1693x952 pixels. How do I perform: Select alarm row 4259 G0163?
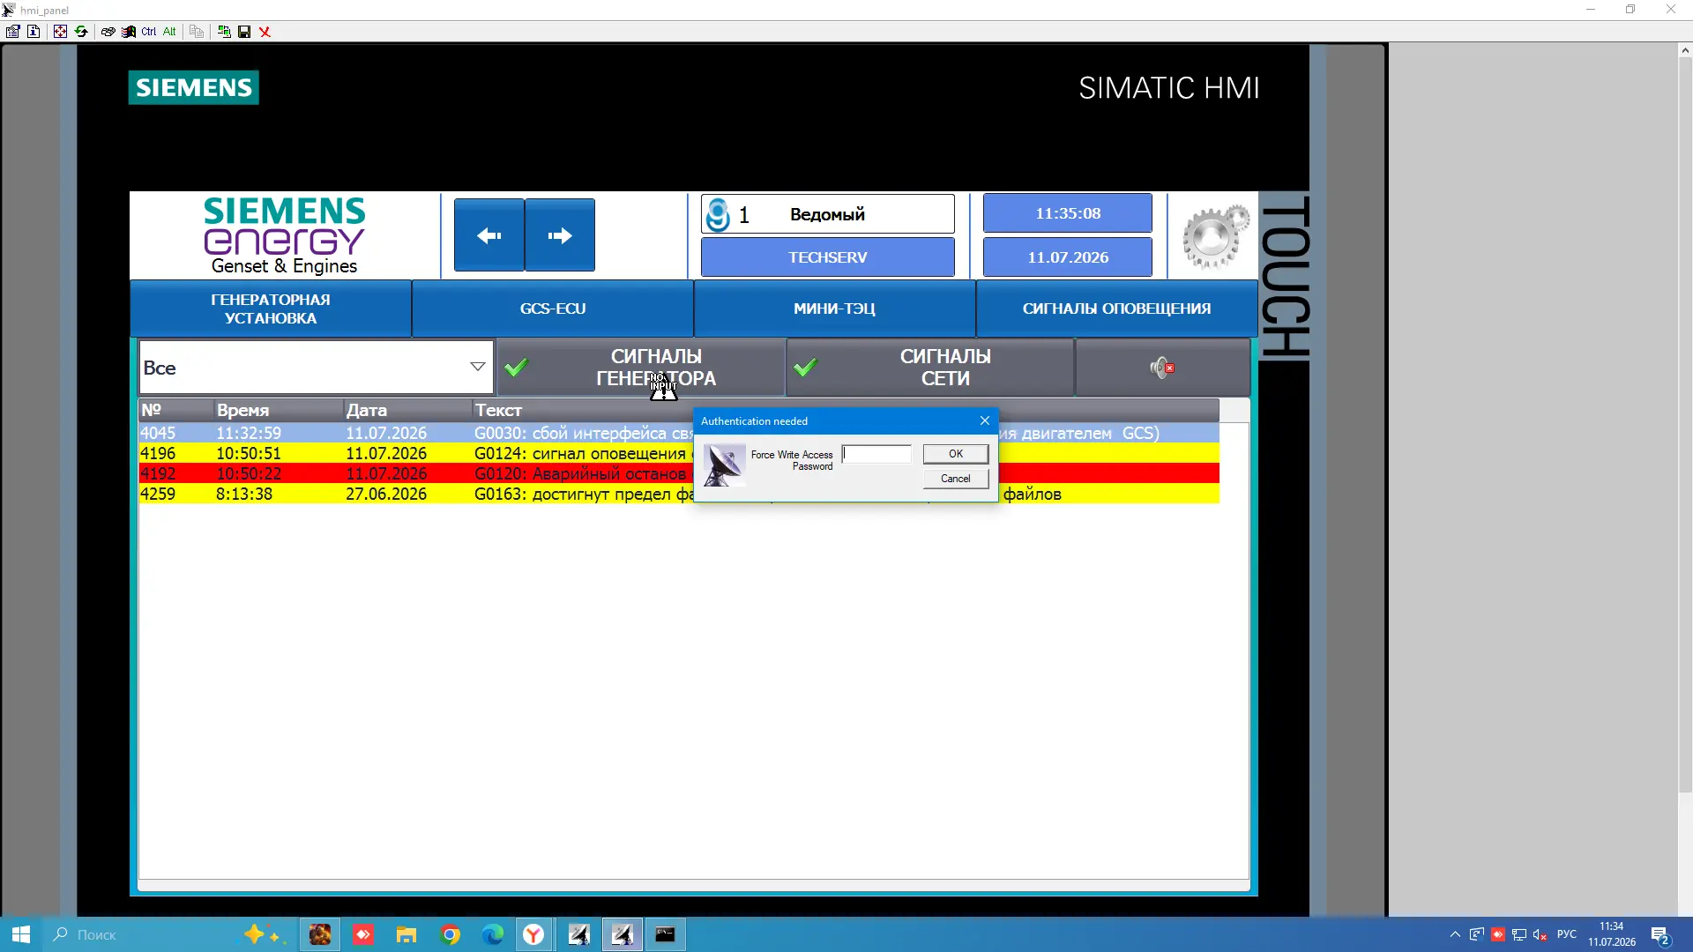[x=679, y=494]
